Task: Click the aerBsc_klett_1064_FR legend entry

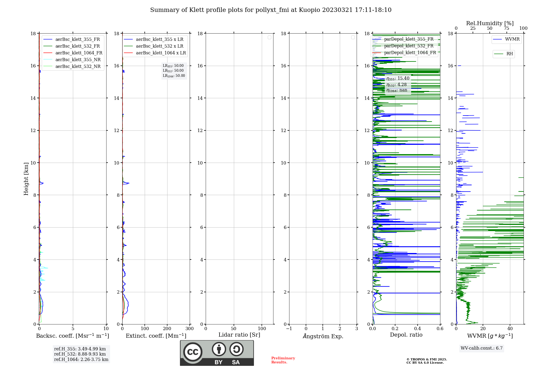Action: [73, 53]
